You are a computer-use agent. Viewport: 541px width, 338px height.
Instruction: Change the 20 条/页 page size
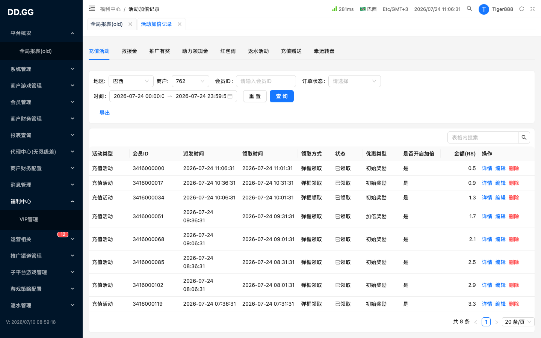click(x=518, y=322)
